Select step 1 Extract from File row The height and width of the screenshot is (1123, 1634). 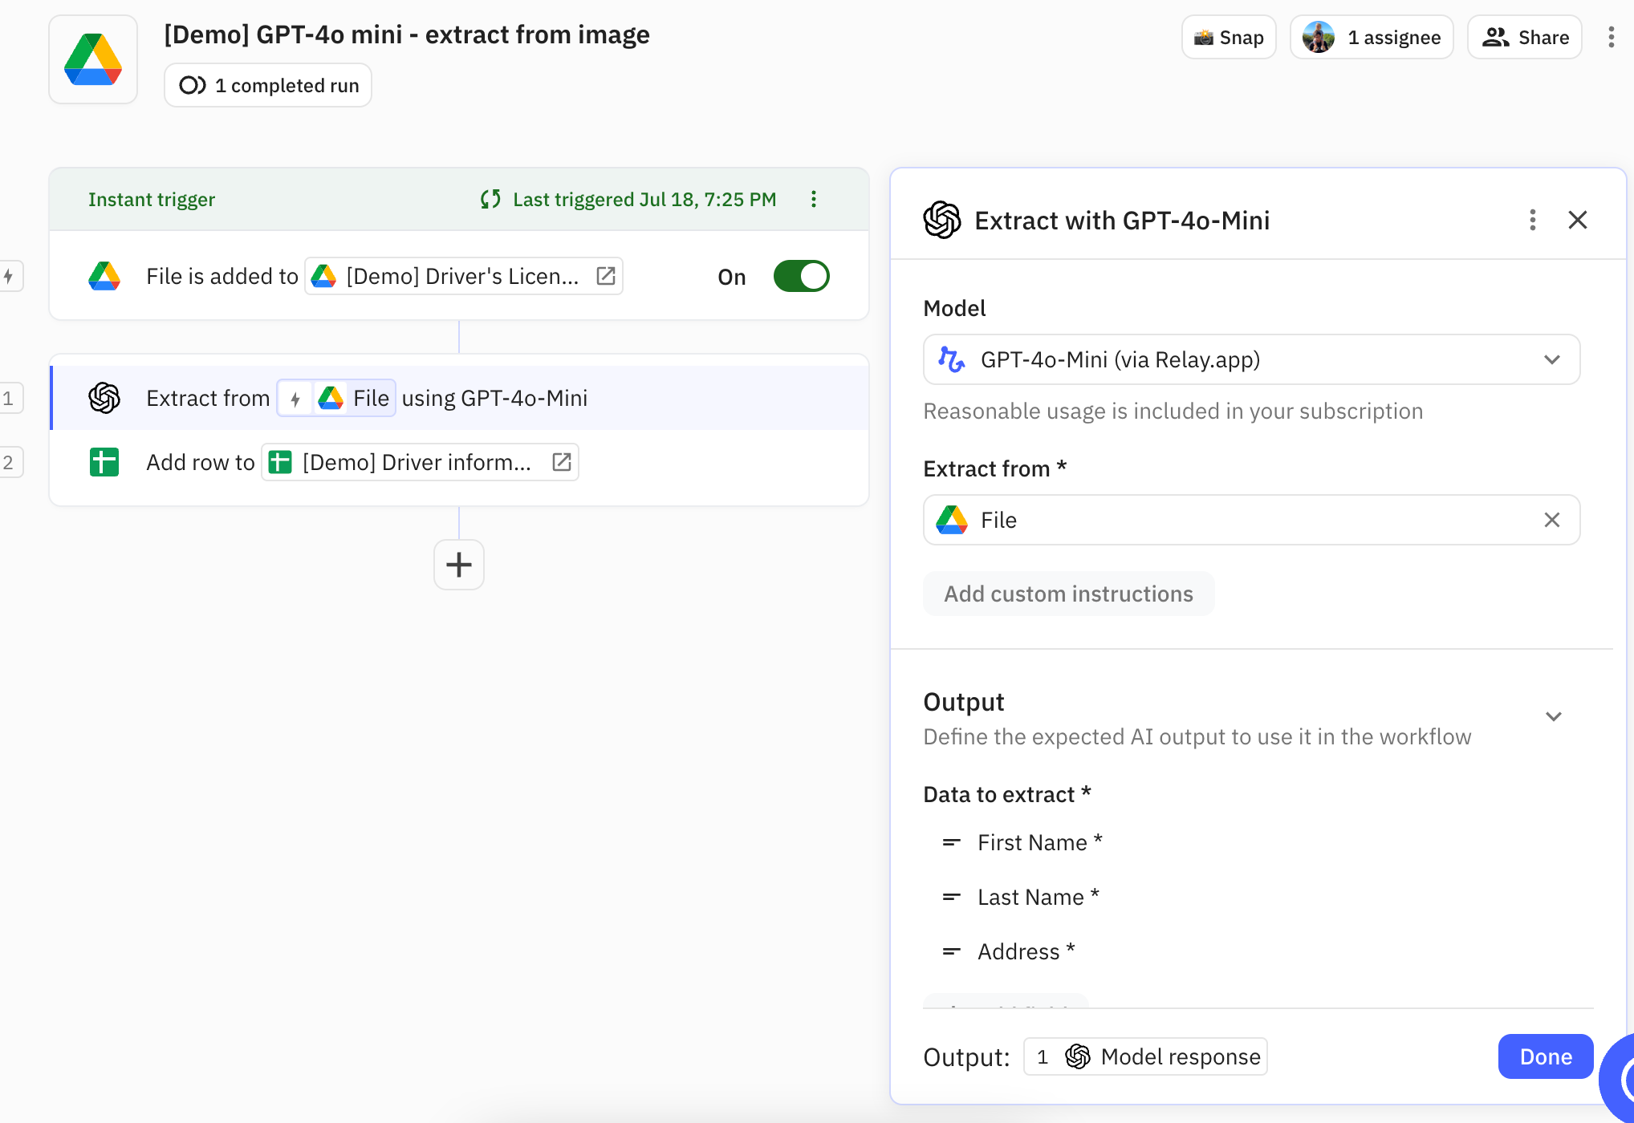(459, 398)
